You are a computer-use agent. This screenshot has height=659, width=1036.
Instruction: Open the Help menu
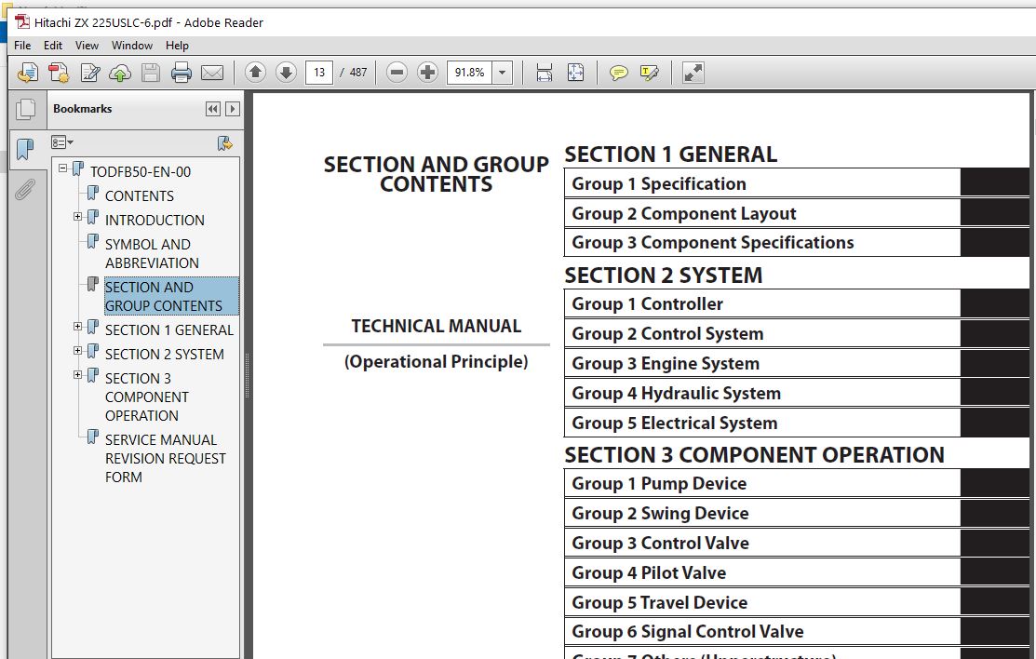pos(177,45)
